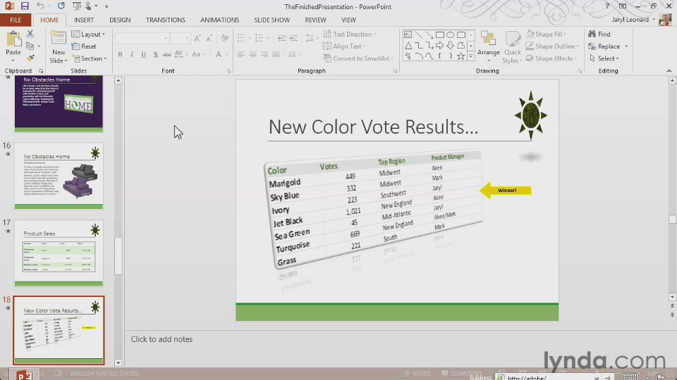
Task: Click the Decrease List Level icon
Action: click(x=281, y=38)
